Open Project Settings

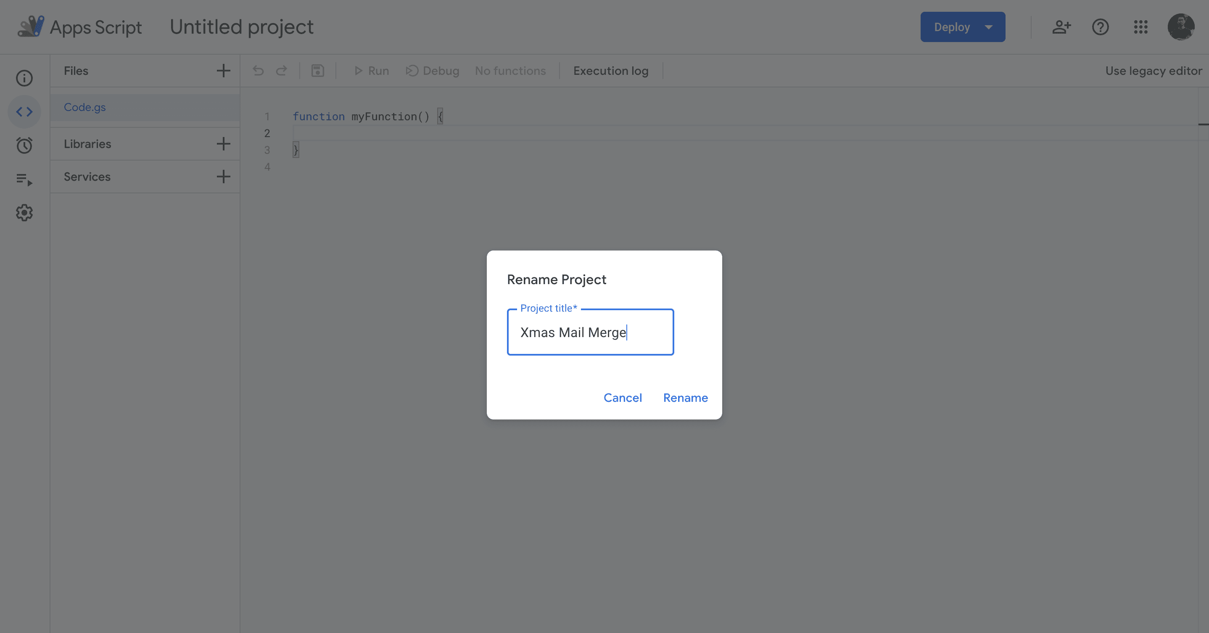coord(24,213)
